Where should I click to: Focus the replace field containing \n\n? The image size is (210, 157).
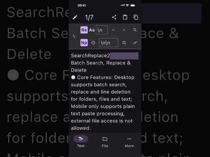(108, 43)
